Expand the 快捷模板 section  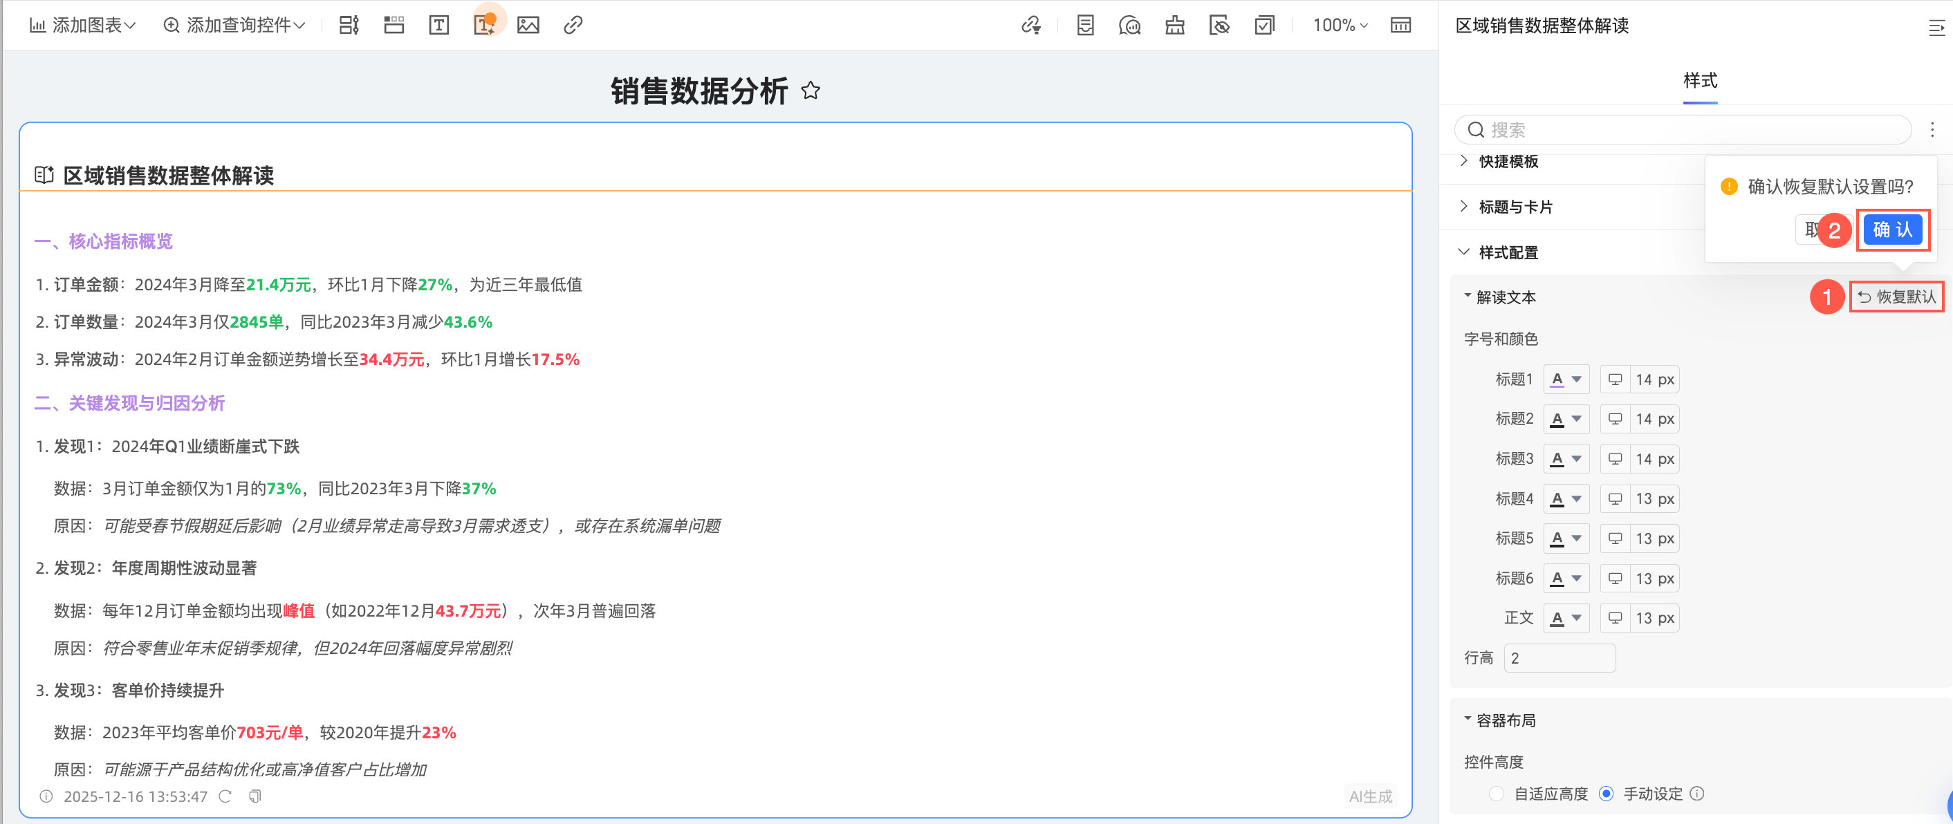coord(1508,162)
